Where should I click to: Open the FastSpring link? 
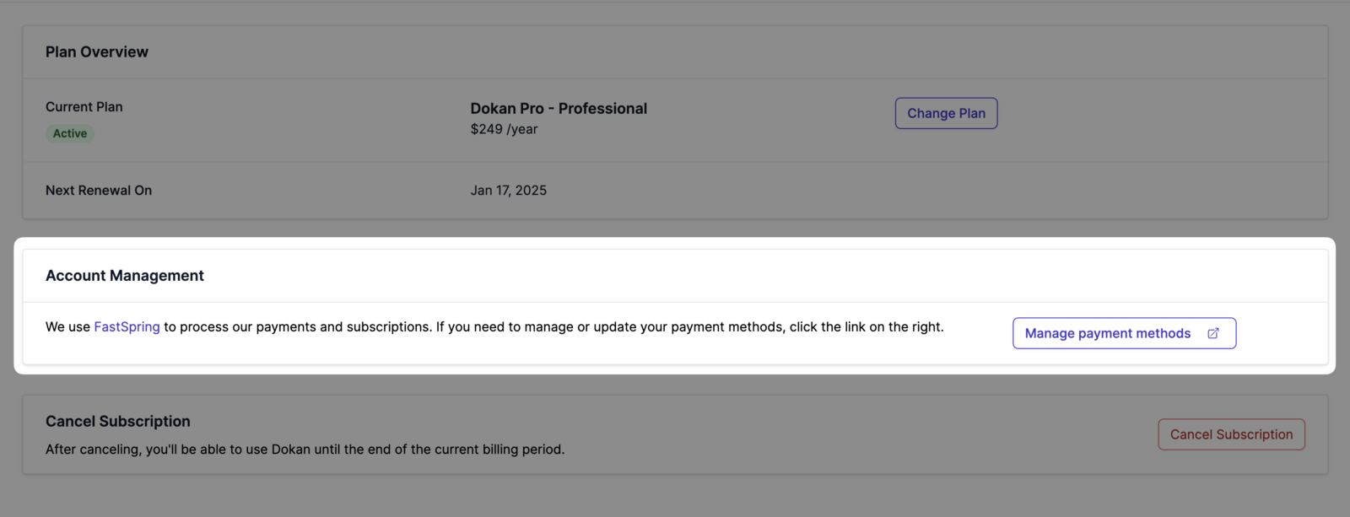(127, 326)
